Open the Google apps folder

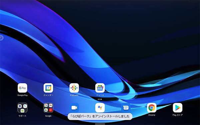[x=48, y=108]
